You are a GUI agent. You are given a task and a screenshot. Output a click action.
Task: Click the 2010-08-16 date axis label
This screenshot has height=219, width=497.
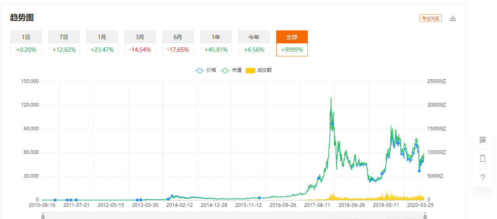tap(42, 205)
